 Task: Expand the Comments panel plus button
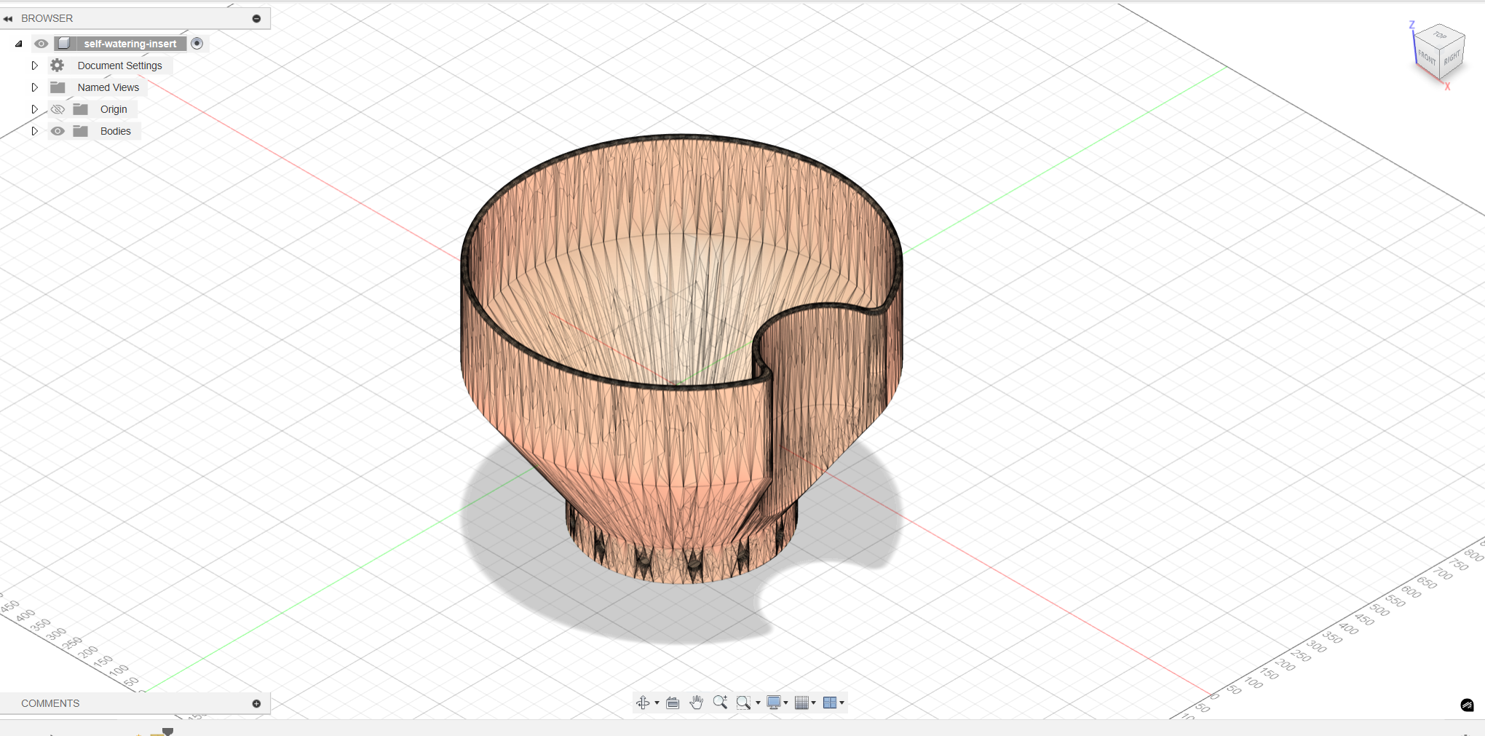(256, 703)
